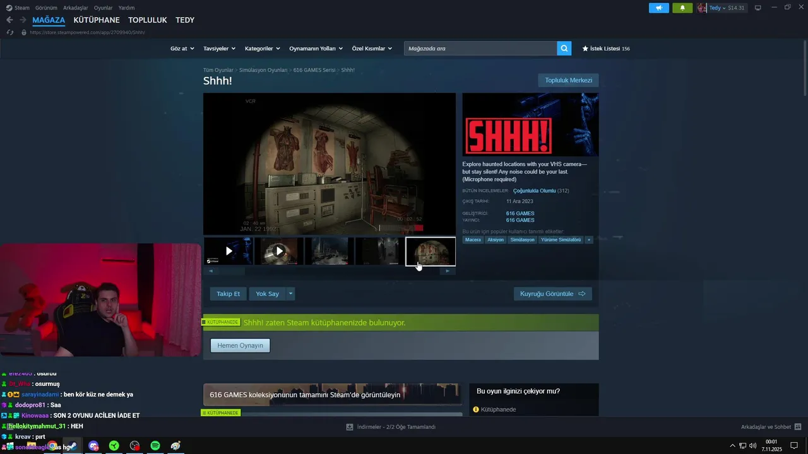Select the Yürüme Simülatörü tag

click(x=561, y=240)
